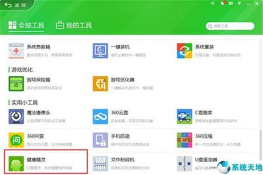This screenshot has height=175, width=263.
Task: Switch to the 我的工具 tab
Action: point(74,26)
